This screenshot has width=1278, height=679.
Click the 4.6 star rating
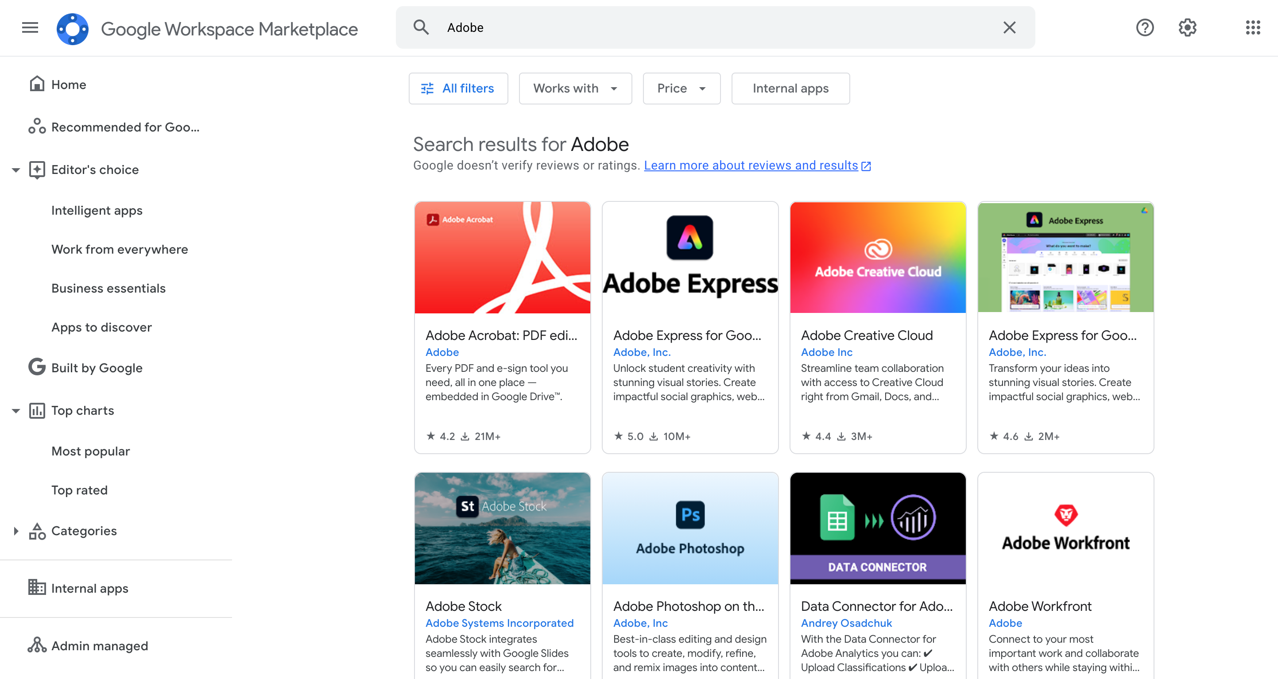coord(1003,436)
